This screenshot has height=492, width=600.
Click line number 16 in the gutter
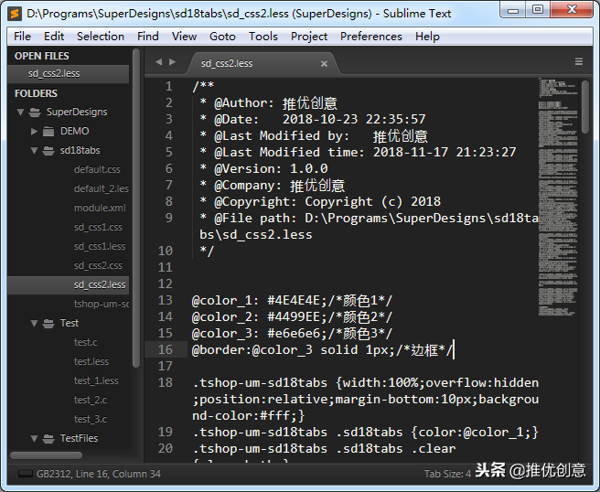coord(166,349)
